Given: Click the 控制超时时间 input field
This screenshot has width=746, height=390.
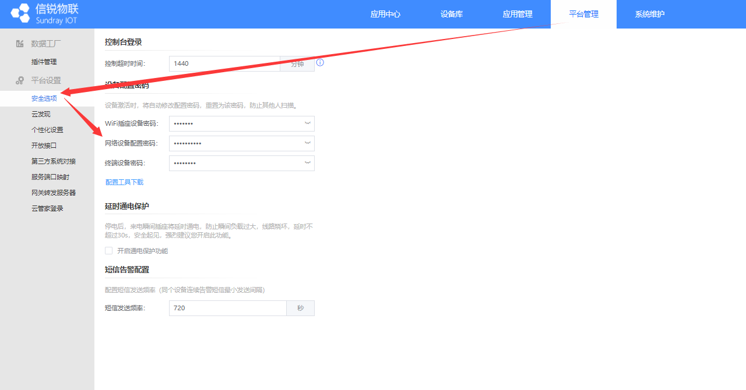Looking at the screenshot, I should click(x=224, y=63).
